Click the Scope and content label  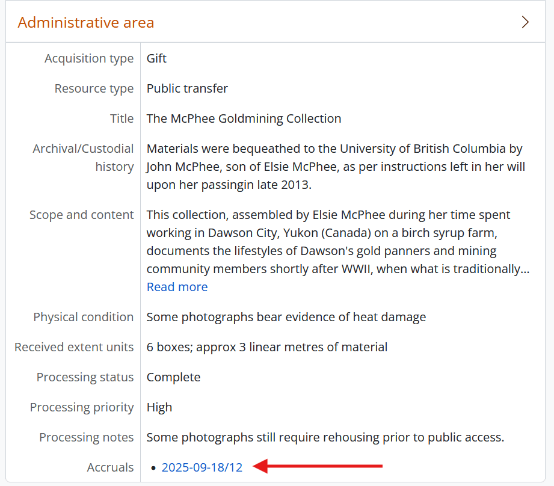pos(81,215)
